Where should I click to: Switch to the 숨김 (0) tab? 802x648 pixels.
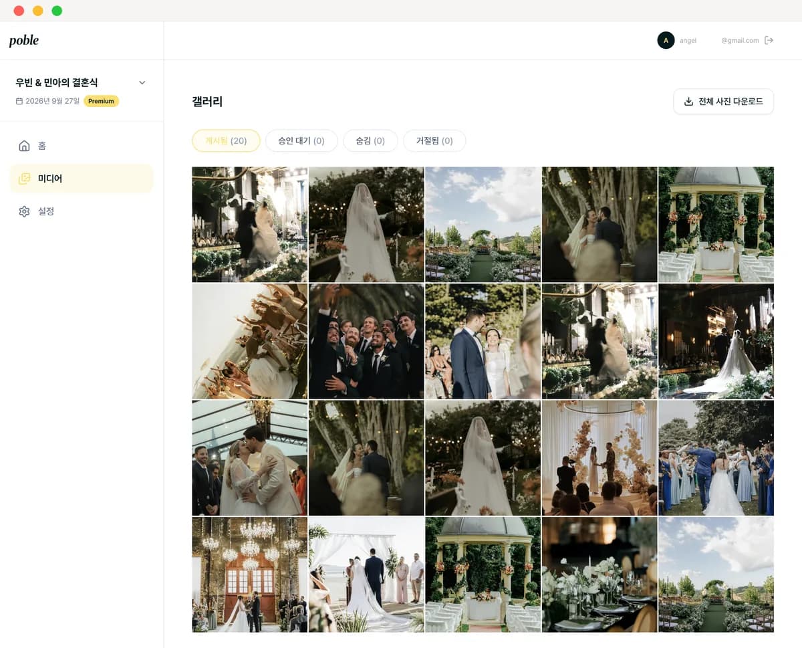[x=370, y=140]
